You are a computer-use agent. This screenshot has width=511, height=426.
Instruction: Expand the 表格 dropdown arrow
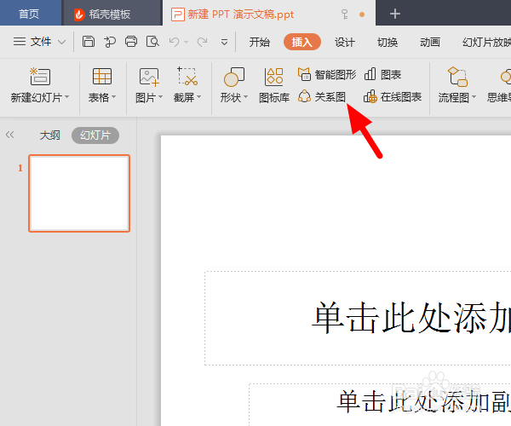click(114, 97)
